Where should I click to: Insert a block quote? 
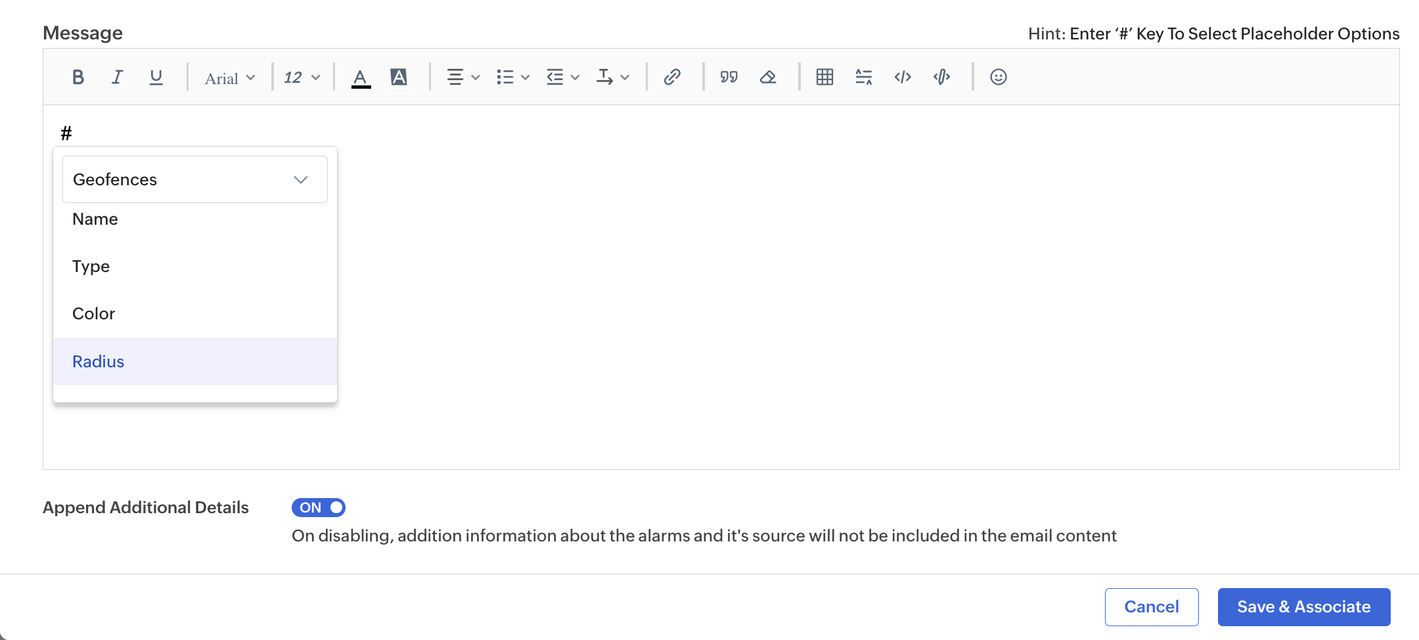tap(729, 77)
